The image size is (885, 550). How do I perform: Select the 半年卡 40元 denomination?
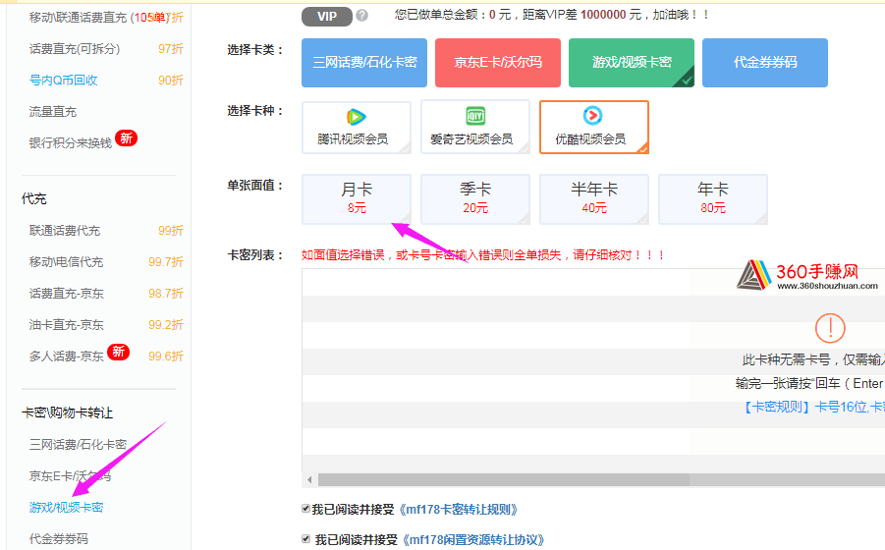[x=593, y=199]
